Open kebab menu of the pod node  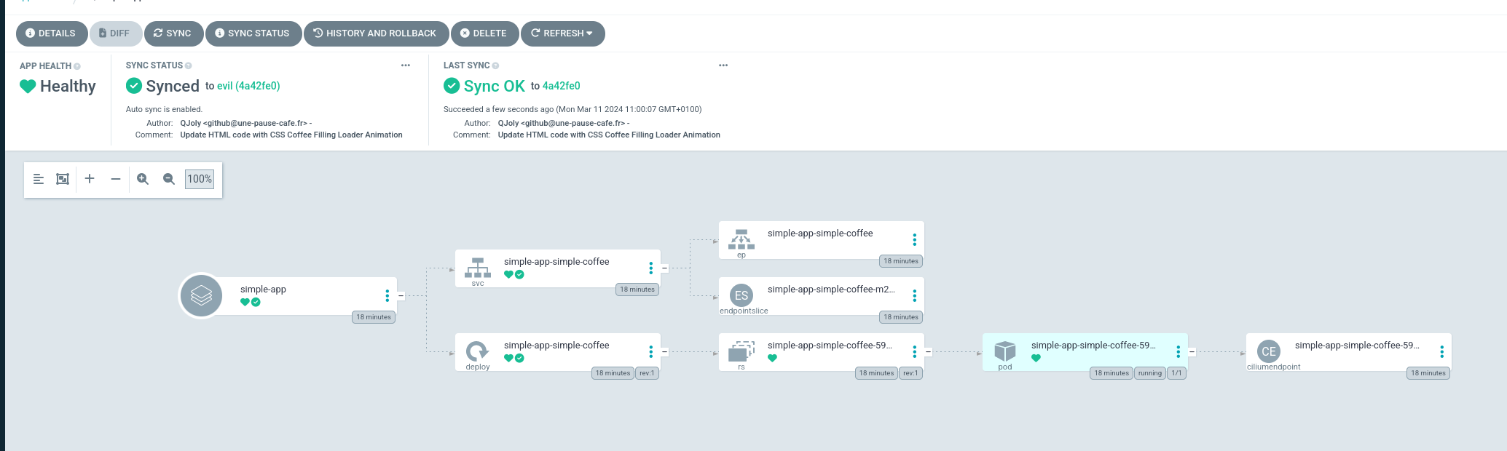coord(1178,352)
